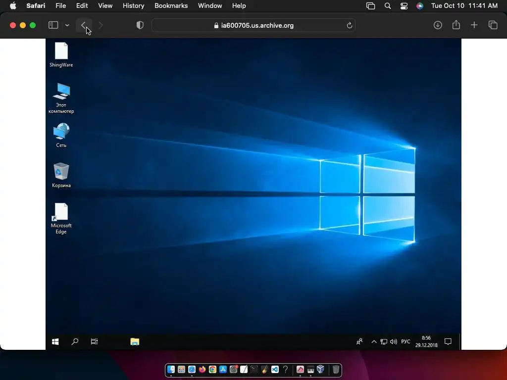
Task: Open the History menu
Action: coord(133,5)
